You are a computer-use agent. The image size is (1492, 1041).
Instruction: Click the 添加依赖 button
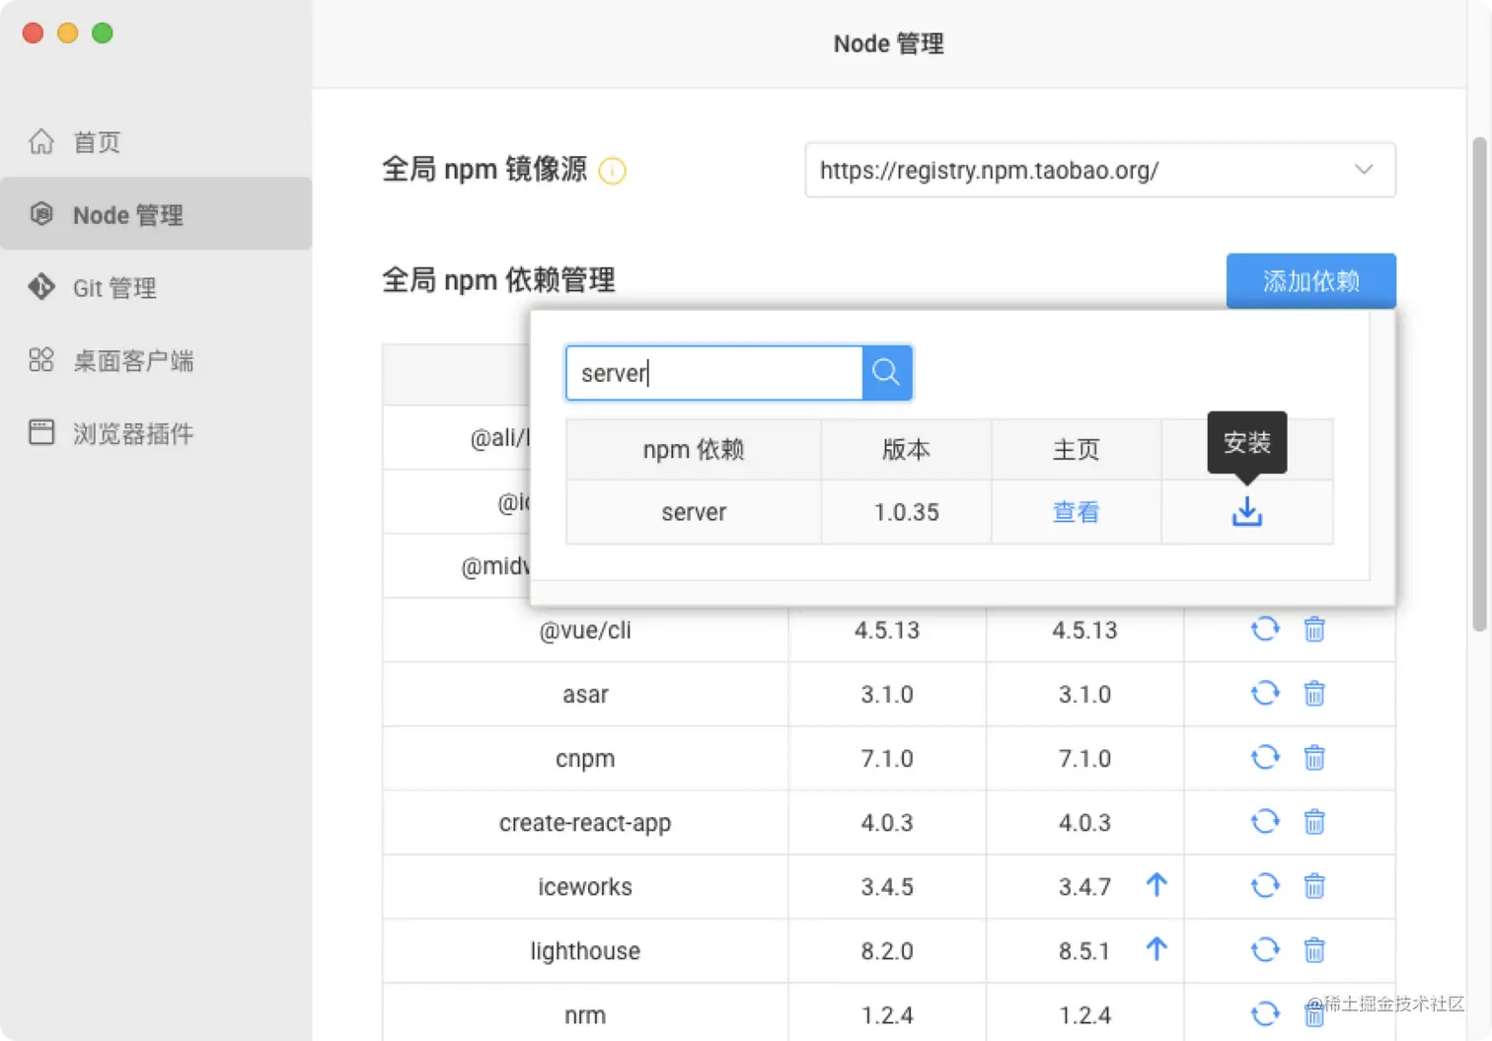(1310, 281)
